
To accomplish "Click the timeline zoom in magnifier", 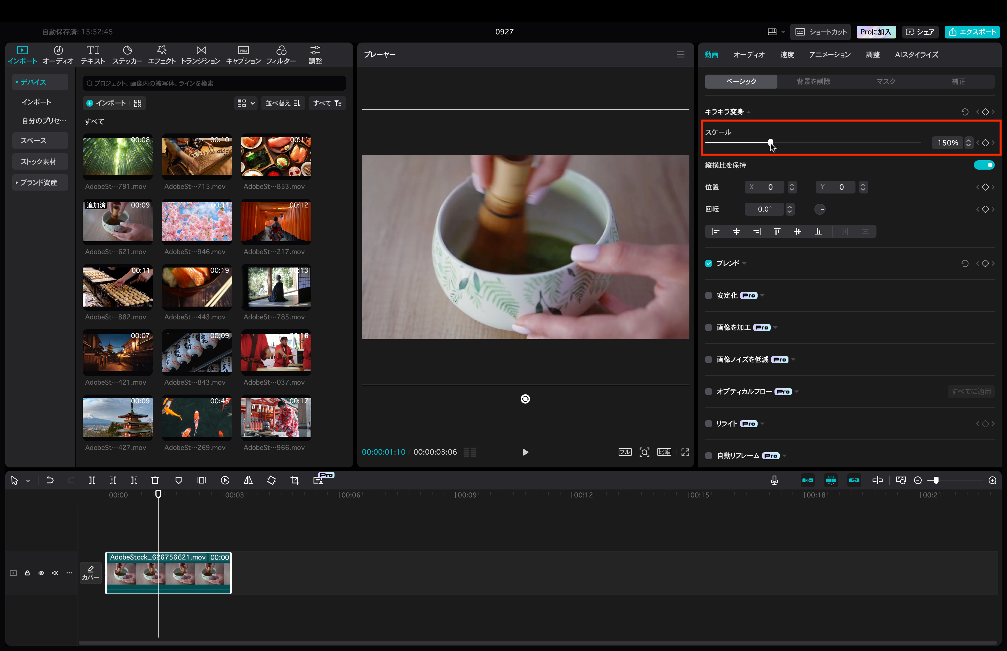I will click(x=992, y=480).
